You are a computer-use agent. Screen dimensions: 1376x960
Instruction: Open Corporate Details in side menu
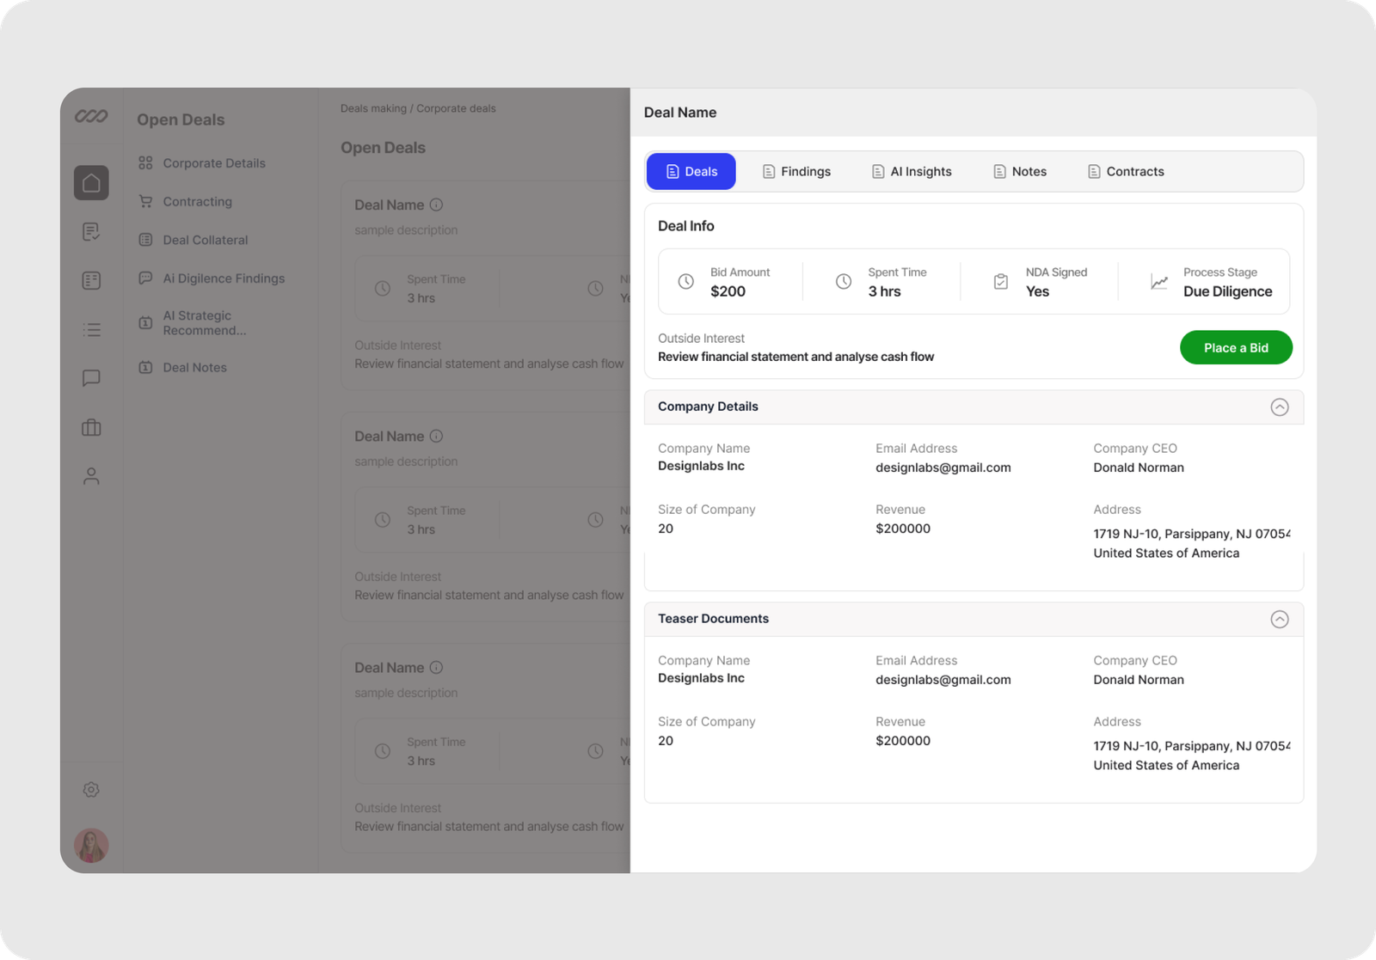coord(213,163)
